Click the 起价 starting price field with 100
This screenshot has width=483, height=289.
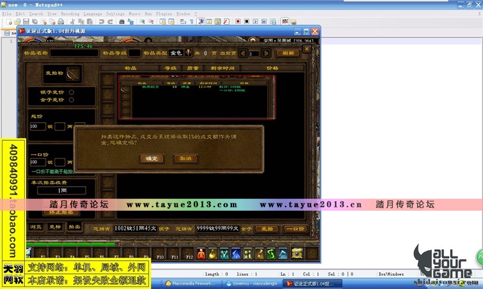[x=37, y=126]
